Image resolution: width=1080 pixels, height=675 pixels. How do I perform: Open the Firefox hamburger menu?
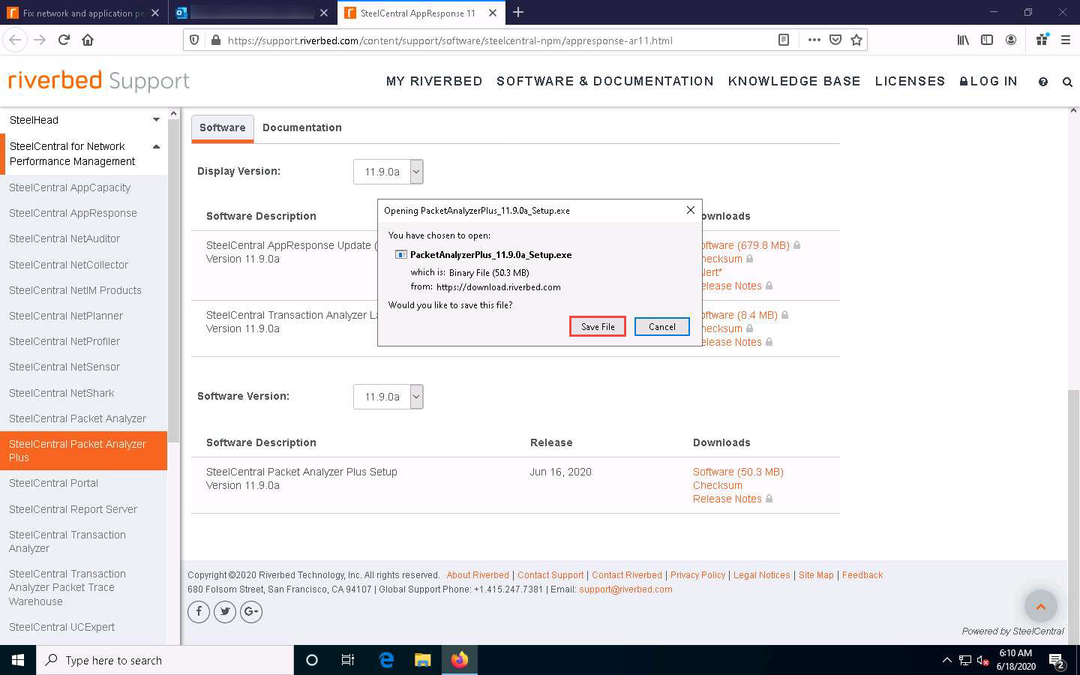pyautogui.click(x=1065, y=40)
